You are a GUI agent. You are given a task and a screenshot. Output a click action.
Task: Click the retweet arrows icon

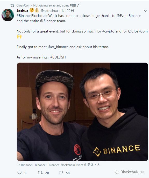pos(40,173)
